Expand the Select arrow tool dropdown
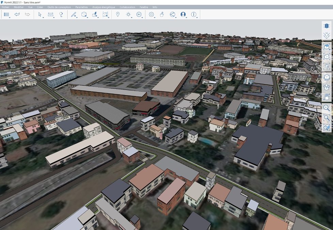The width and height of the screenshot is (333, 230). 43,17
